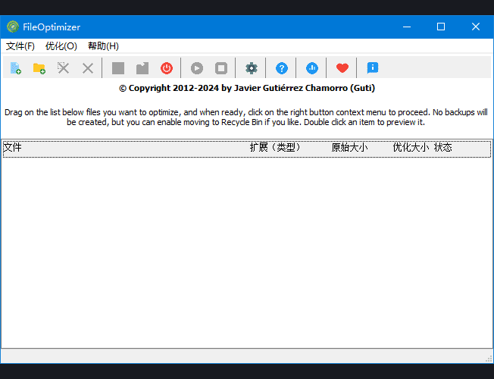Viewport: 494px width, 379px height.
Task: Close the FileOptimizer window
Action: pyautogui.click(x=476, y=27)
